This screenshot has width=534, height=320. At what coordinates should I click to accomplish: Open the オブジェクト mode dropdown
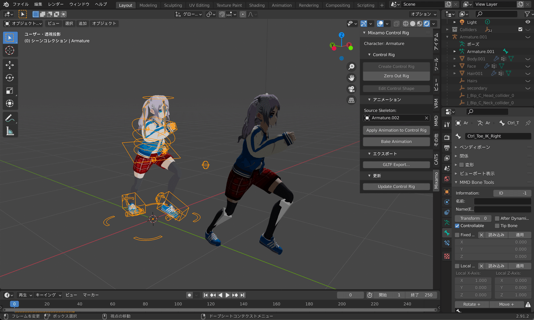coord(24,24)
